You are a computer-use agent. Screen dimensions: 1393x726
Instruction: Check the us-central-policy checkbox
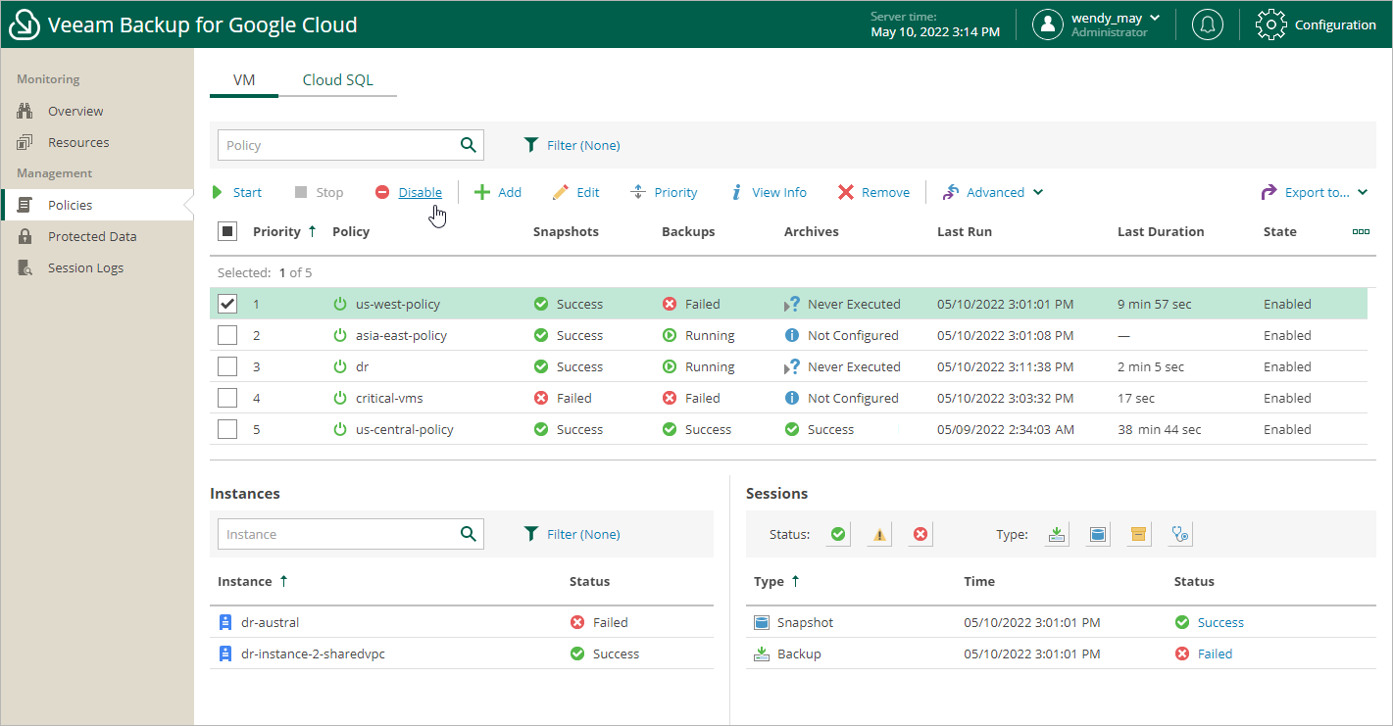227,429
